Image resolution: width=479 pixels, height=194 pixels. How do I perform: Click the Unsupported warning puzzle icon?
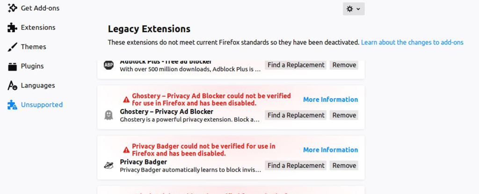click(x=13, y=105)
